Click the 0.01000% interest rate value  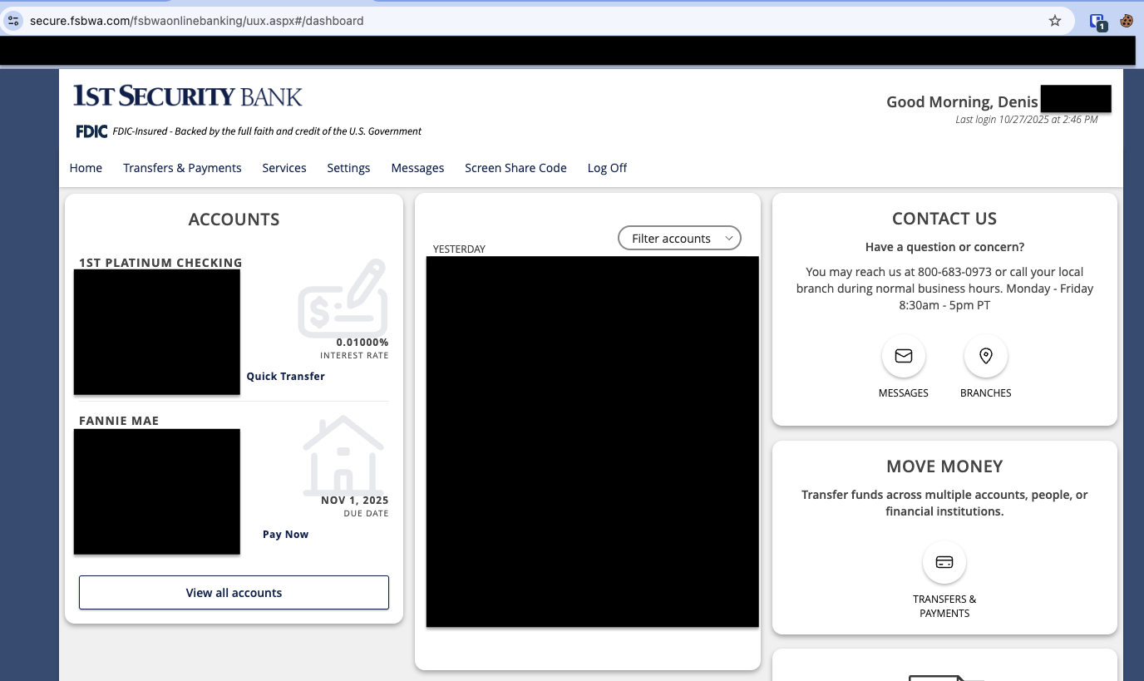pos(362,343)
